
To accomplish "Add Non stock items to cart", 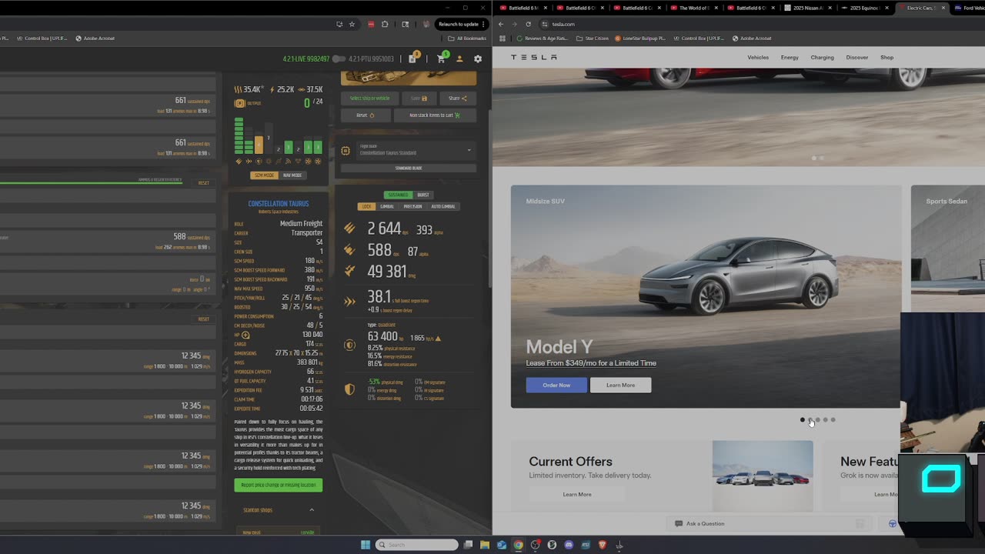I will pos(435,115).
